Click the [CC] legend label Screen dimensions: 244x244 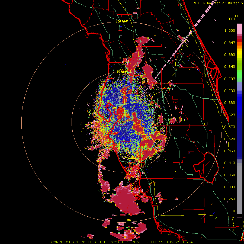pos(231,19)
